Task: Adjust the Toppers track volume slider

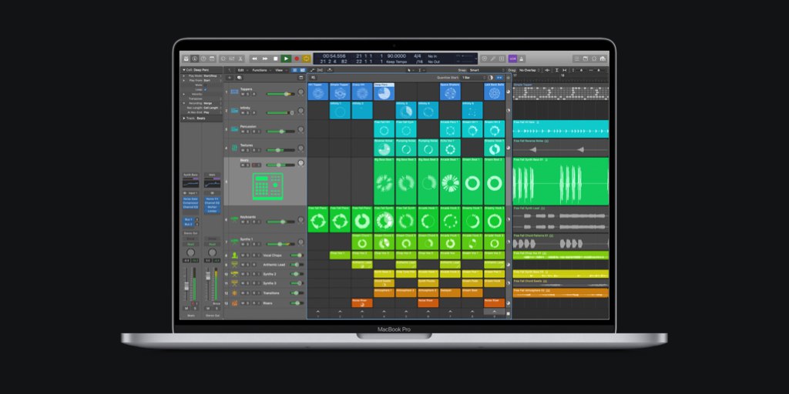Action: (280, 94)
